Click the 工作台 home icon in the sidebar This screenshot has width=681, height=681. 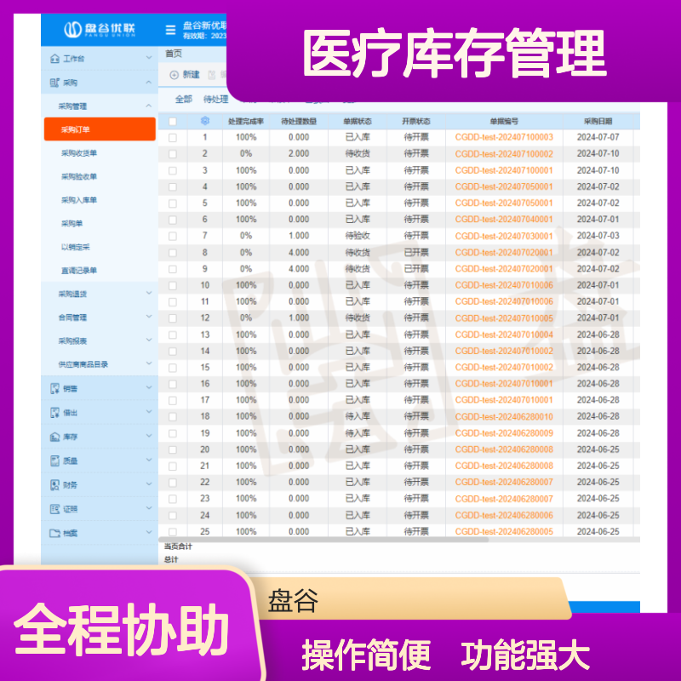click(x=54, y=59)
